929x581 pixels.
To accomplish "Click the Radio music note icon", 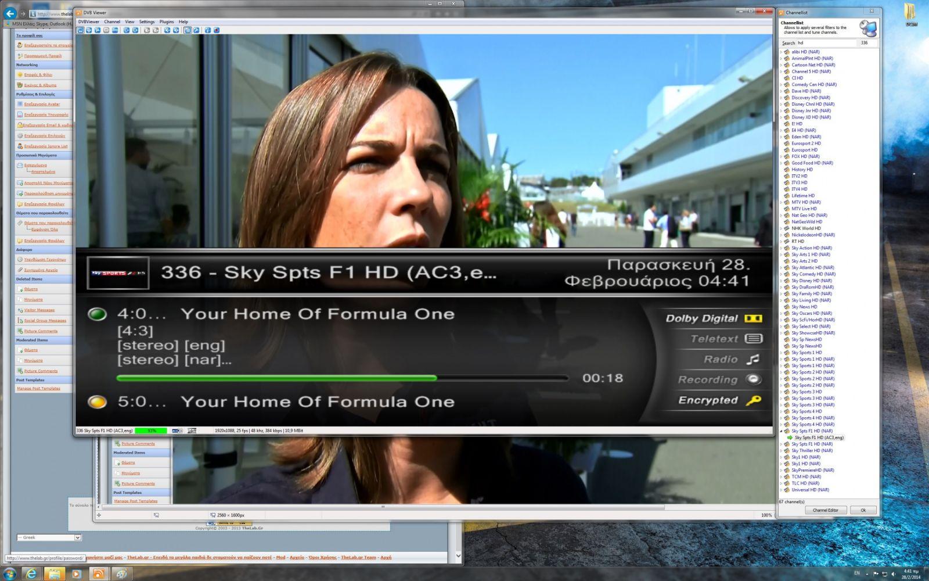I will 753,359.
